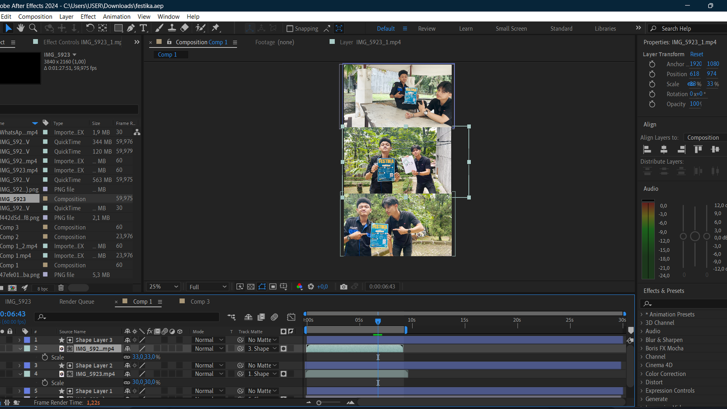Toggle stopwatch for Opacity property

click(x=652, y=104)
